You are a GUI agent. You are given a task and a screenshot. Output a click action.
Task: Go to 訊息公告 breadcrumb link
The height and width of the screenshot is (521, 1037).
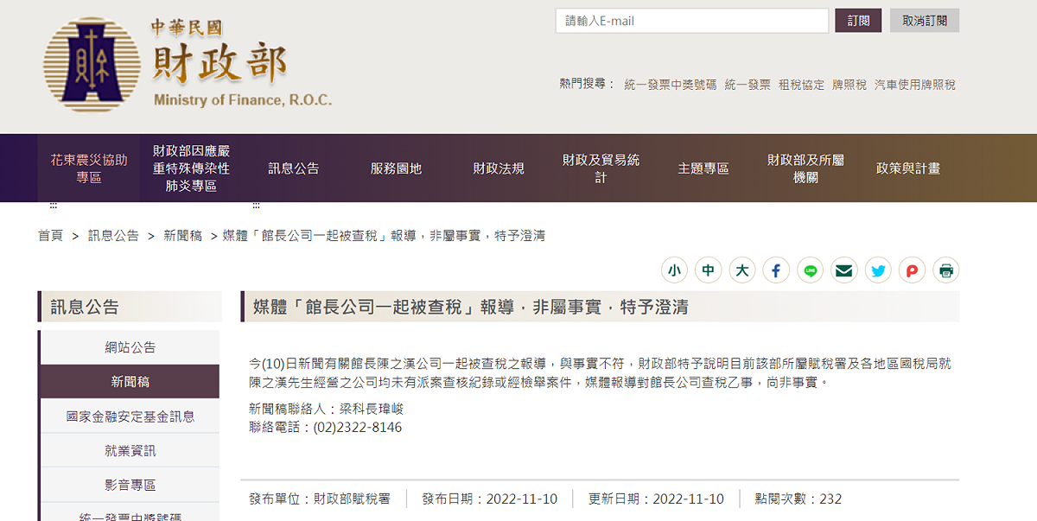113,235
